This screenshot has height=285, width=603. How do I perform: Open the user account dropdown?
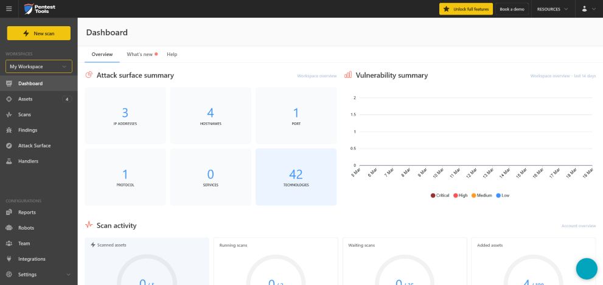588,9
